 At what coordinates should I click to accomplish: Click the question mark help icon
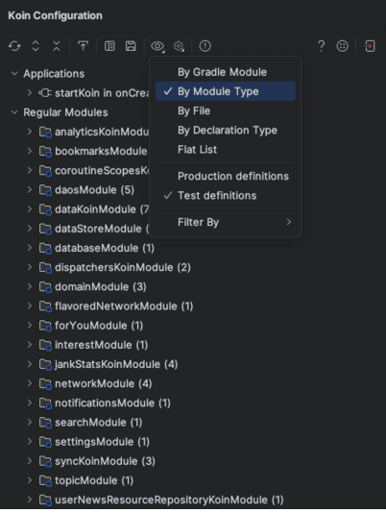pyautogui.click(x=322, y=46)
